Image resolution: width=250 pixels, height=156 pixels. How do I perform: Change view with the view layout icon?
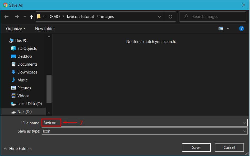pyautogui.click(x=221, y=28)
